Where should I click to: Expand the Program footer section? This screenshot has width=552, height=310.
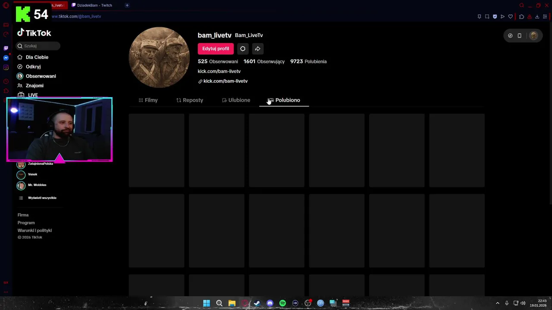(x=26, y=223)
